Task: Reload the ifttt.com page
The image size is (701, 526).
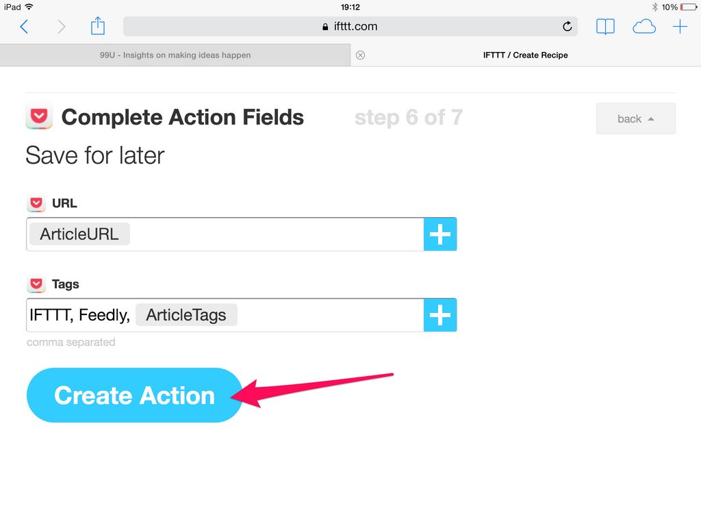Action: [x=567, y=27]
